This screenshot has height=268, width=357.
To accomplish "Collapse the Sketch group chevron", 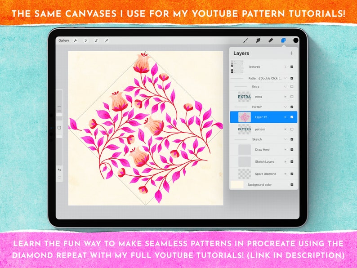I will pos(285,139).
